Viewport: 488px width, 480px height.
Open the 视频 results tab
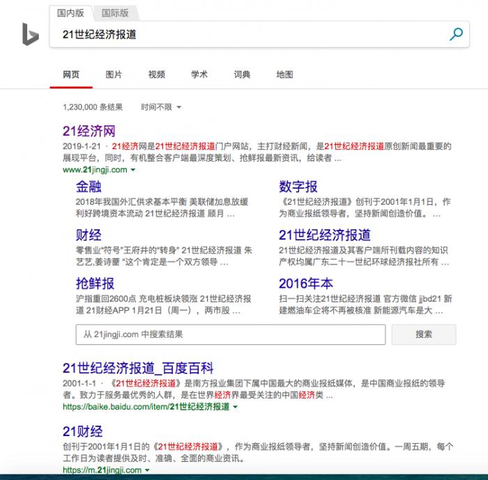coord(157,75)
